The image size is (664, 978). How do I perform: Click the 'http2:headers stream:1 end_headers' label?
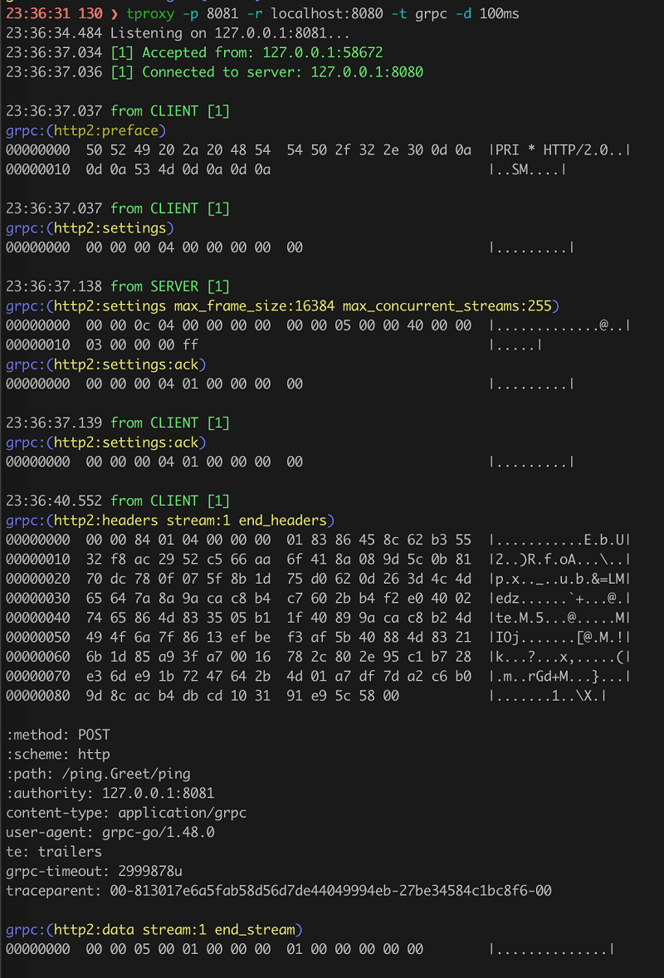pyautogui.click(x=190, y=521)
